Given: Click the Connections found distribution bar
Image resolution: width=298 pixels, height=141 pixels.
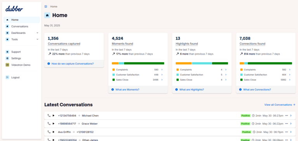Looking at the screenshot, I should [266, 64].
